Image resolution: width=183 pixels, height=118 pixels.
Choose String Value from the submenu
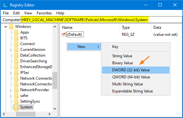(x=136, y=56)
